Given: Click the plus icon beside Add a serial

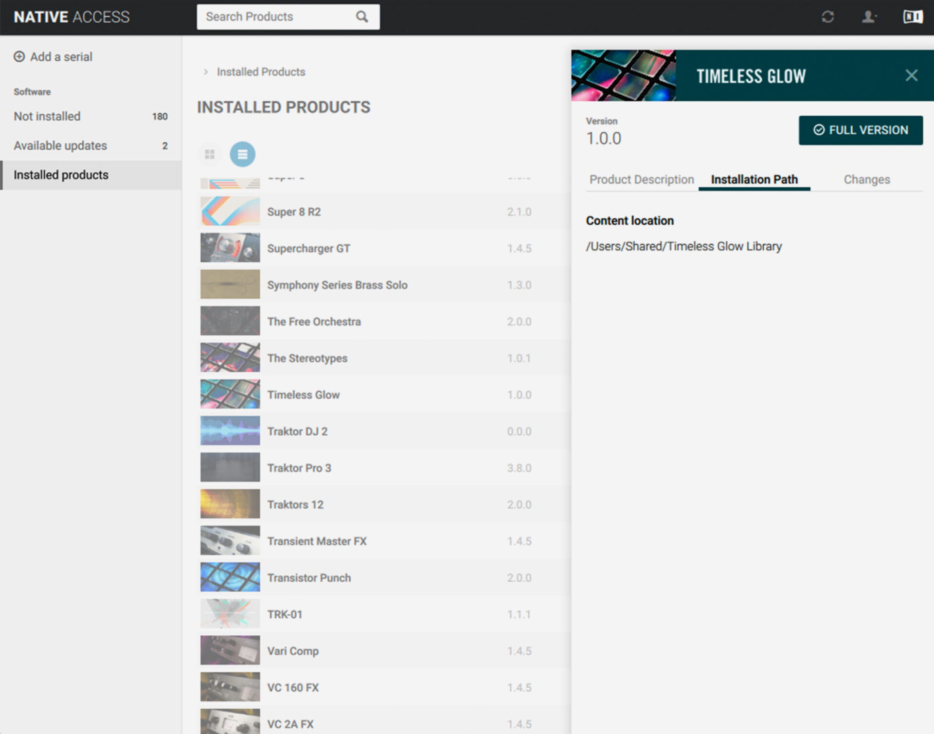Looking at the screenshot, I should (19, 57).
